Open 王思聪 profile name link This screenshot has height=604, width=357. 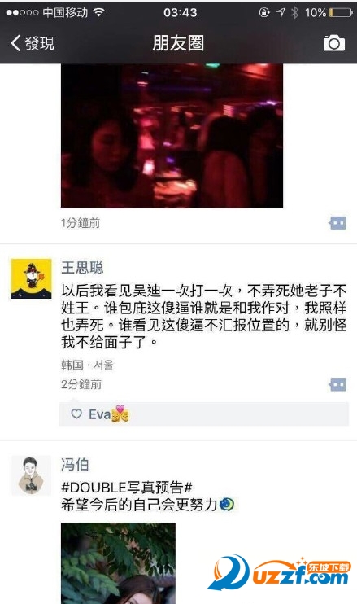point(82,267)
